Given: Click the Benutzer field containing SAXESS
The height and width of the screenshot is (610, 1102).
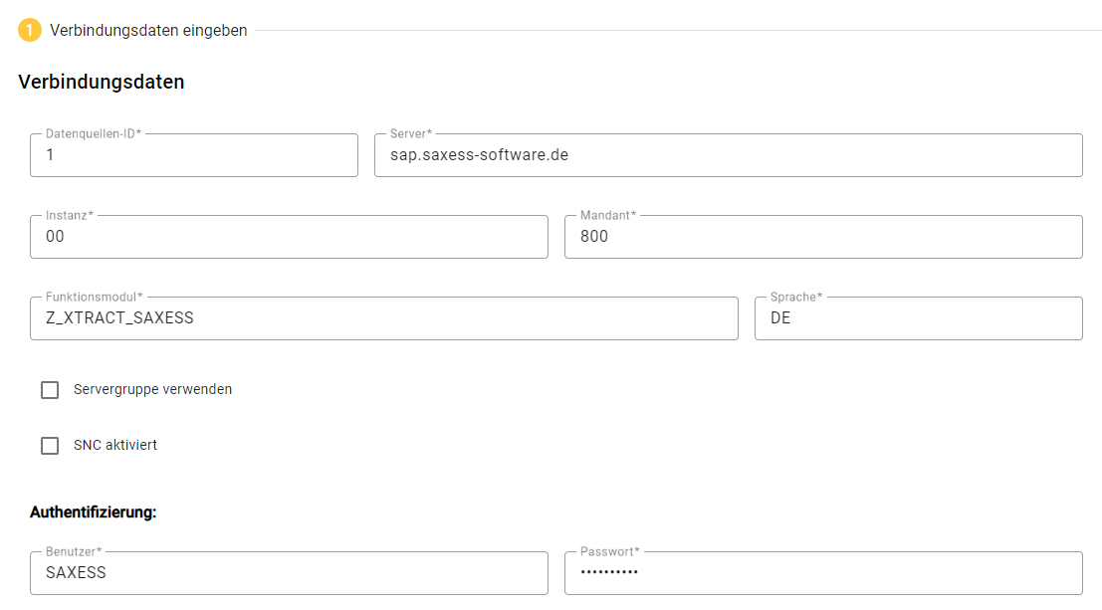Looking at the screenshot, I should (289, 573).
